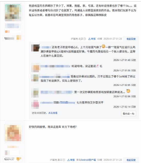Reply to the comment dated 02:05
This screenshot has height=163, width=141.
pyautogui.click(x=134, y=85)
